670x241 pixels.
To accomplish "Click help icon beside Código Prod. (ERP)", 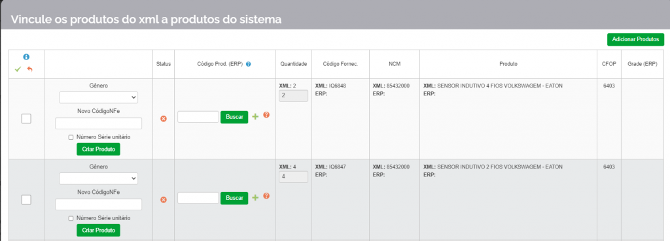I will pos(248,65).
